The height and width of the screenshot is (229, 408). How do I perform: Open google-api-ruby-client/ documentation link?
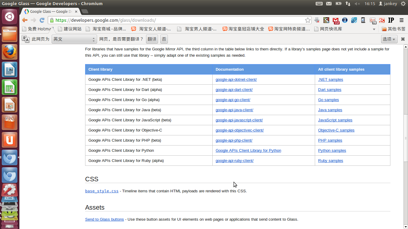[234, 161]
